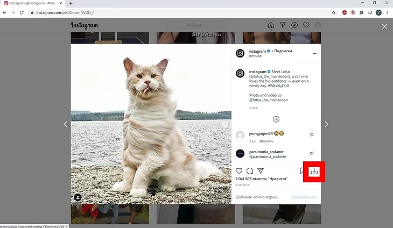Share post with paper plane icon
The image size is (393, 228).
click(x=261, y=170)
